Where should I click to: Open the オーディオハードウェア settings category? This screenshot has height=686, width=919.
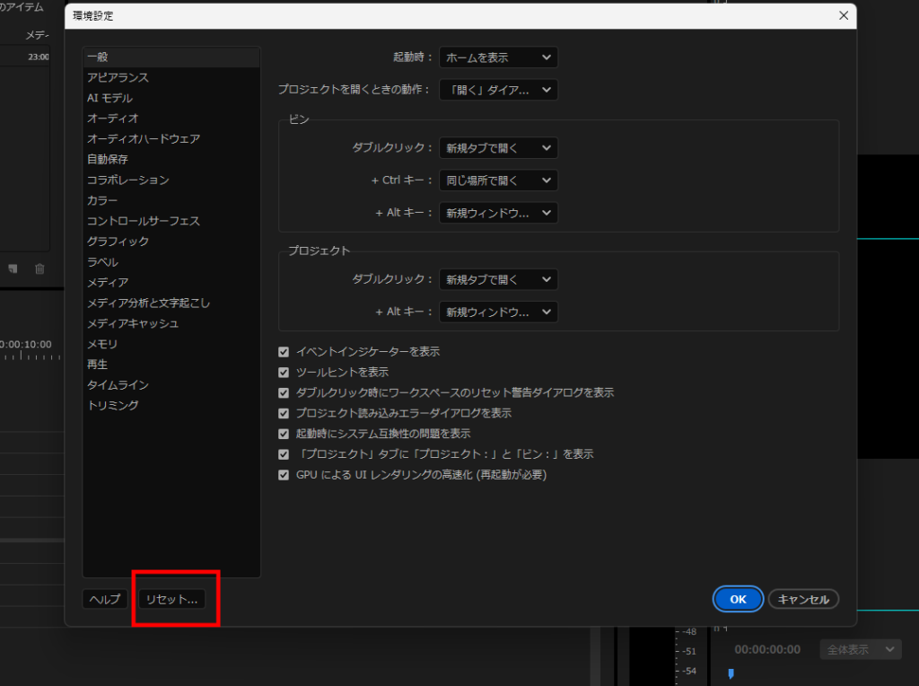coord(143,139)
